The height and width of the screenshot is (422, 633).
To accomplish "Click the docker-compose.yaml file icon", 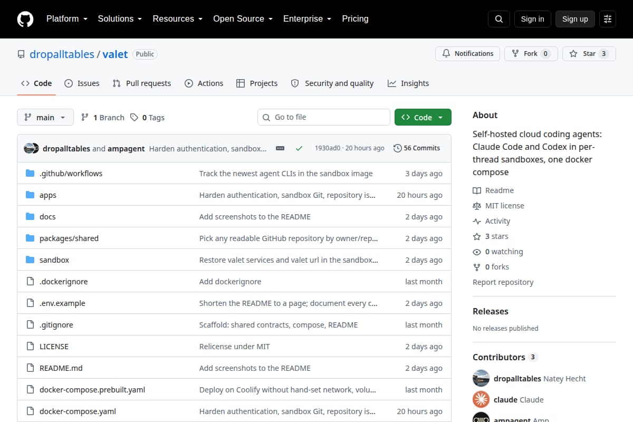I will point(30,411).
